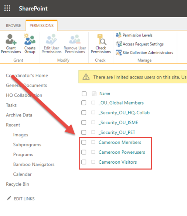Click the pencil EDIT LINKS icon

pyautogui.click(x=9, y=198)
